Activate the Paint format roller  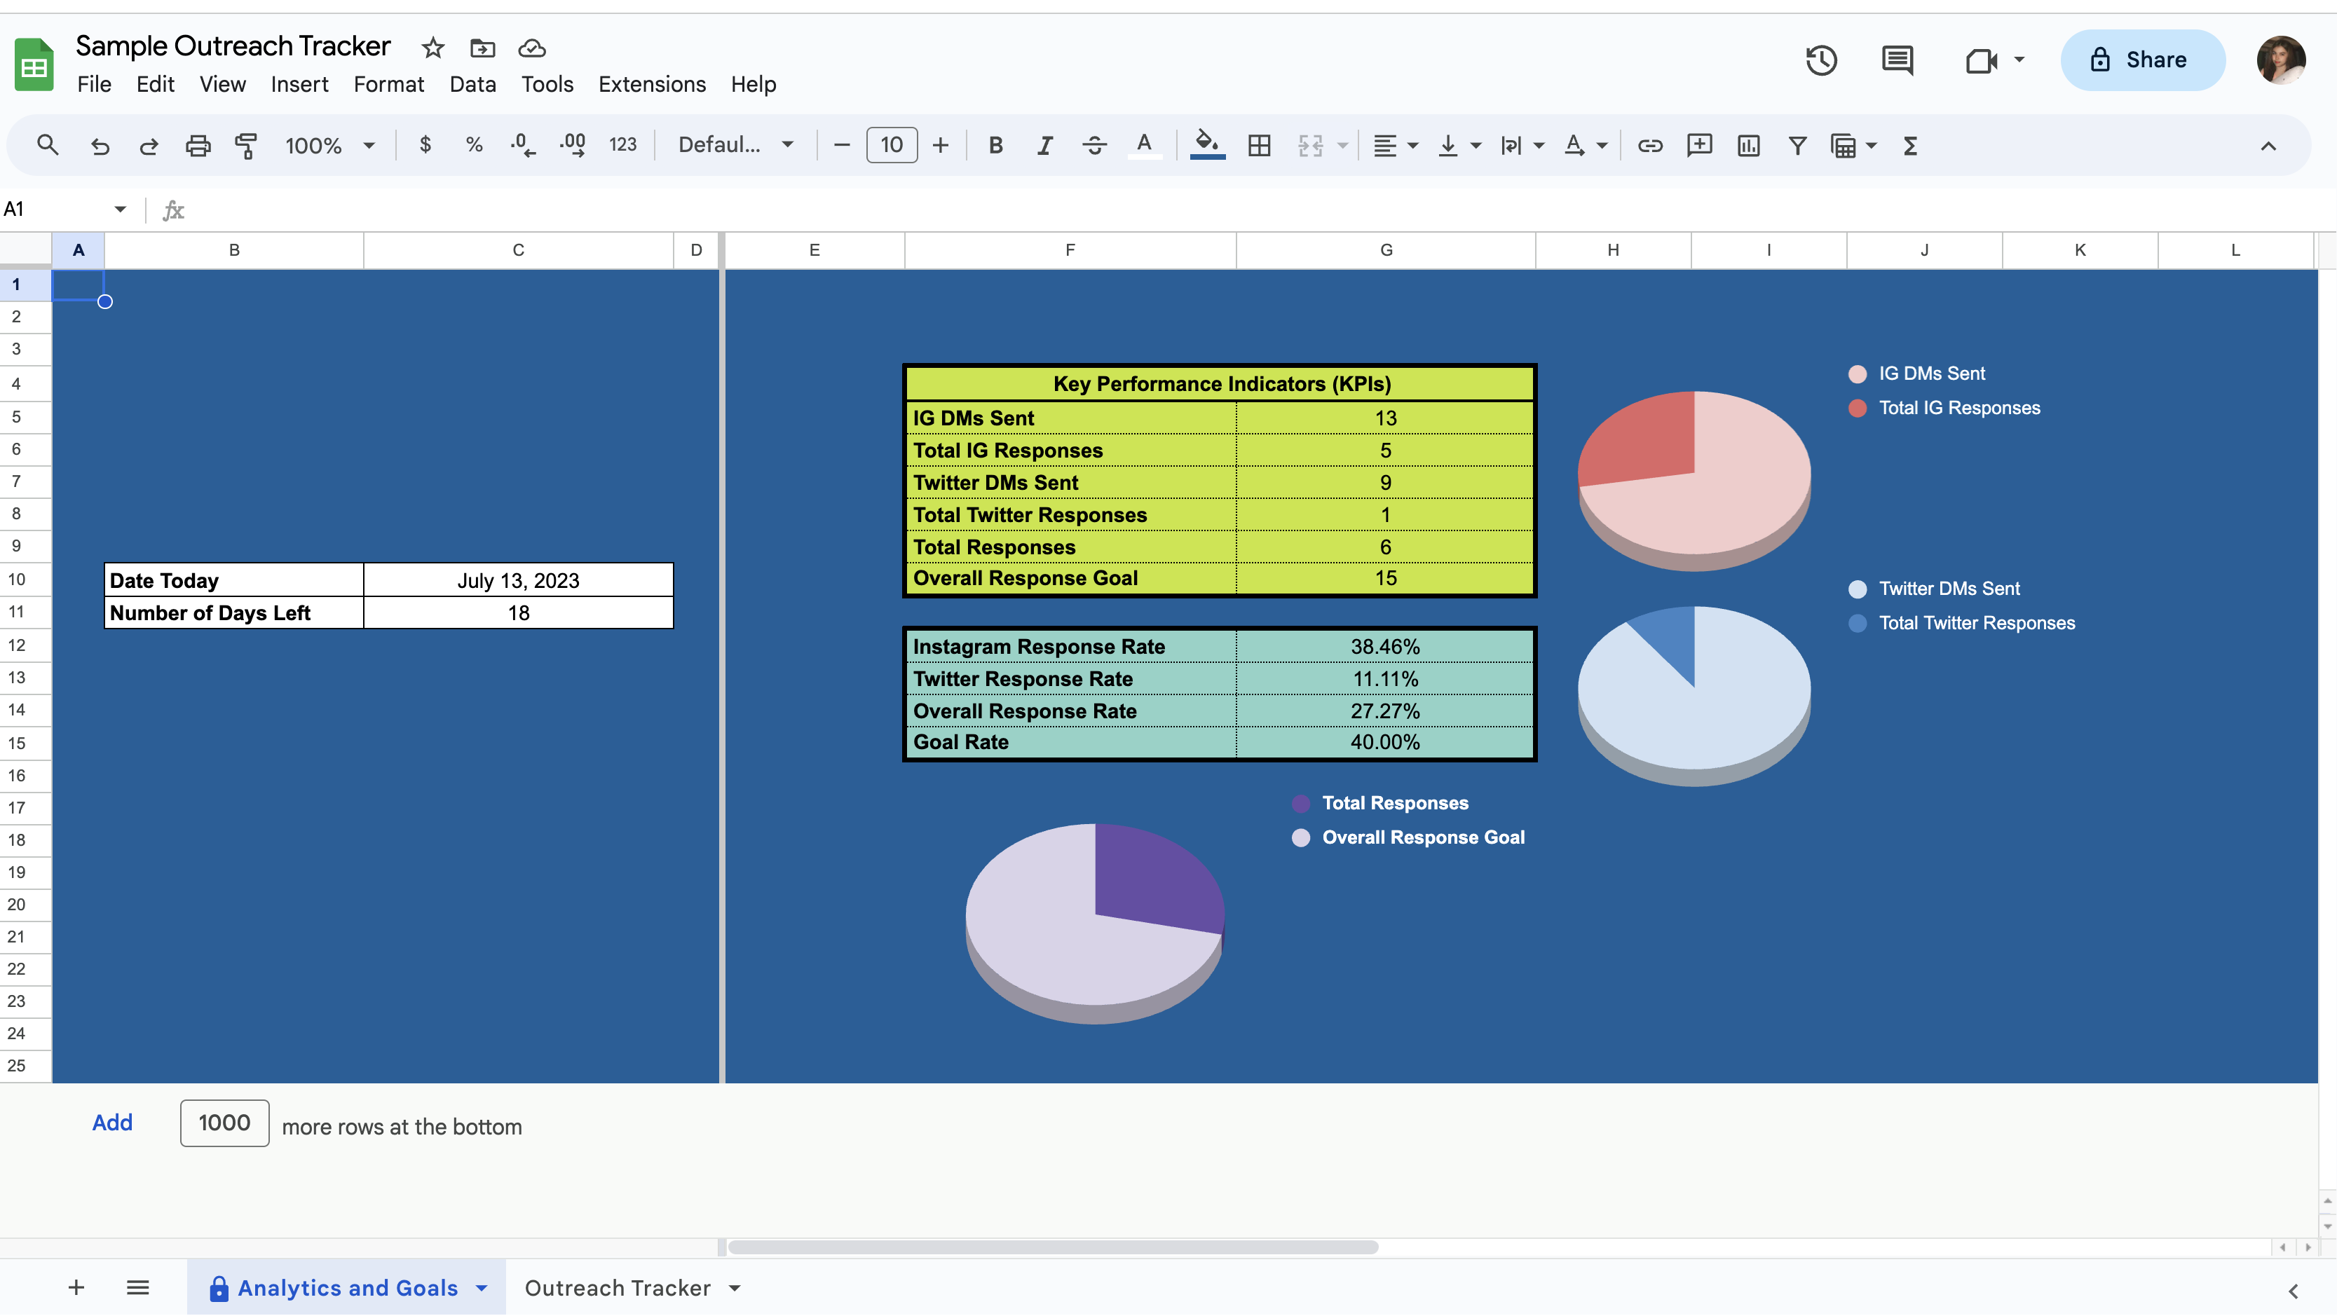click(246, 145)
